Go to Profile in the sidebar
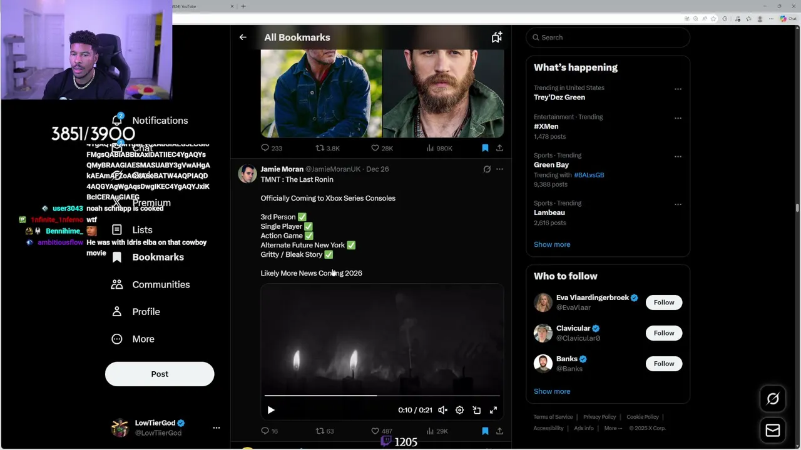The image size is (801, 450). point(146,311)
